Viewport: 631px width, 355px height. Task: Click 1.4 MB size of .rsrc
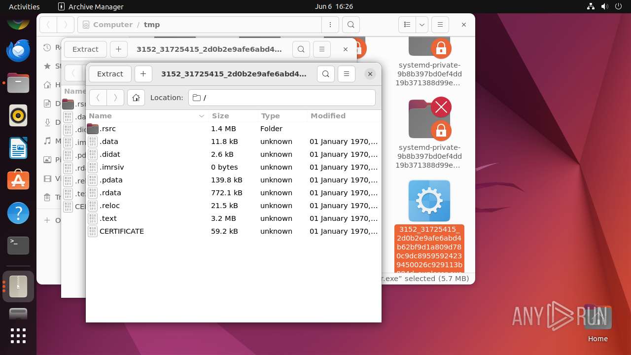point(223,129)
